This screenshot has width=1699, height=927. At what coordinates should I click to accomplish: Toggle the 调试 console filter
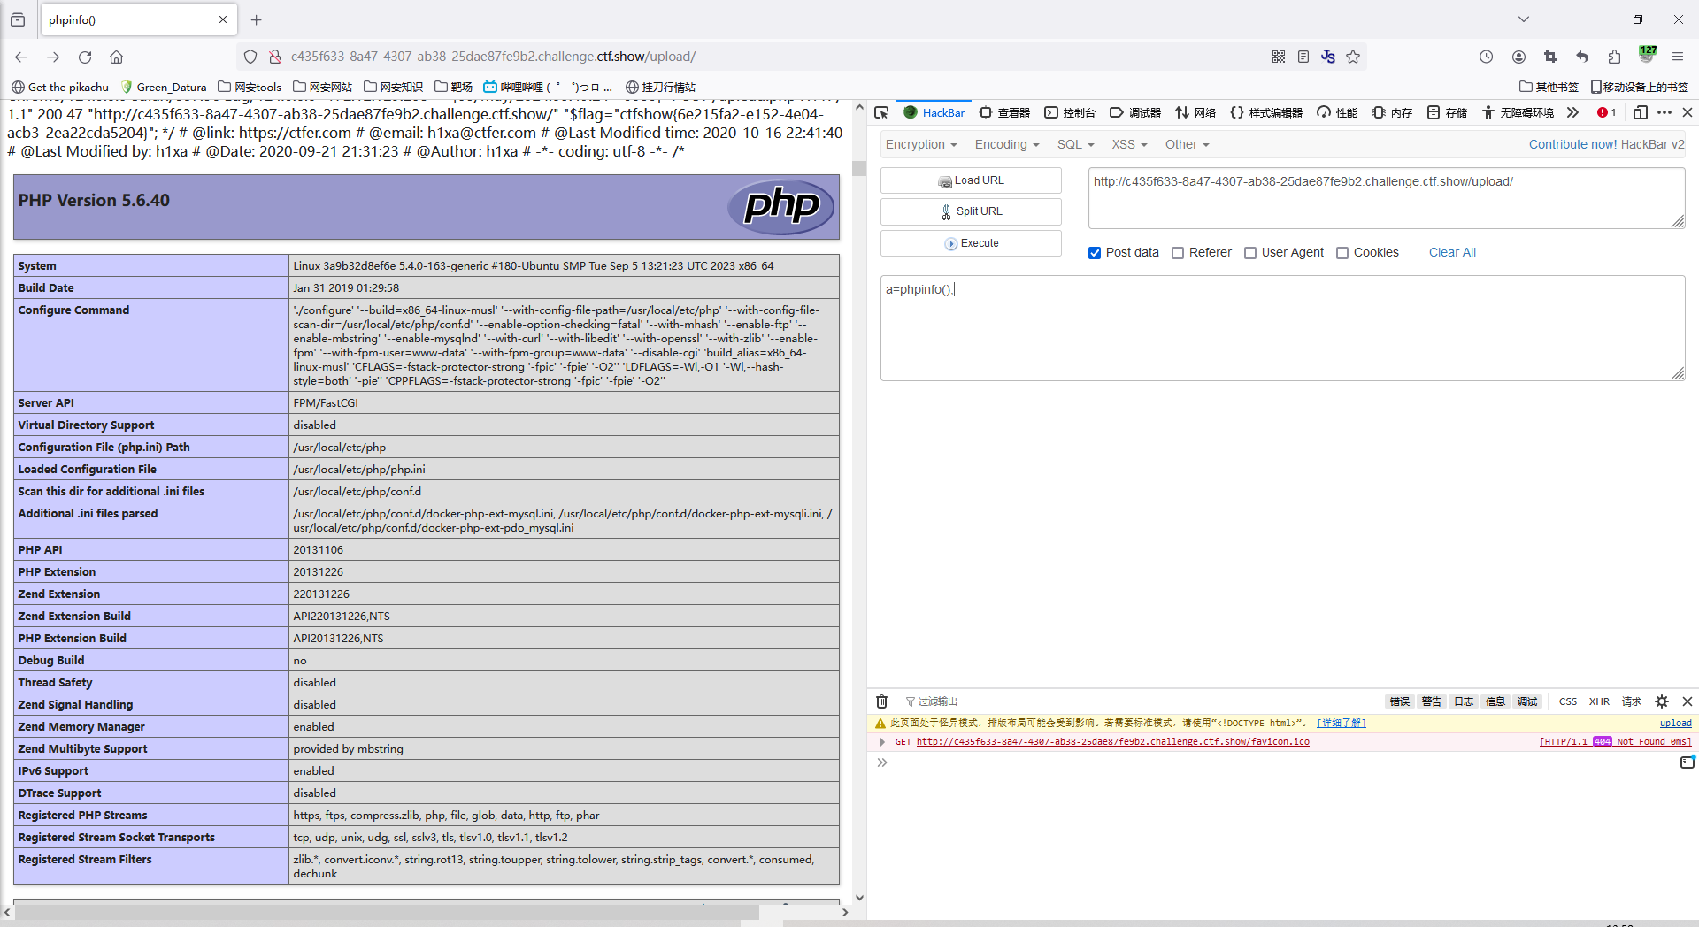[1527, 701]
